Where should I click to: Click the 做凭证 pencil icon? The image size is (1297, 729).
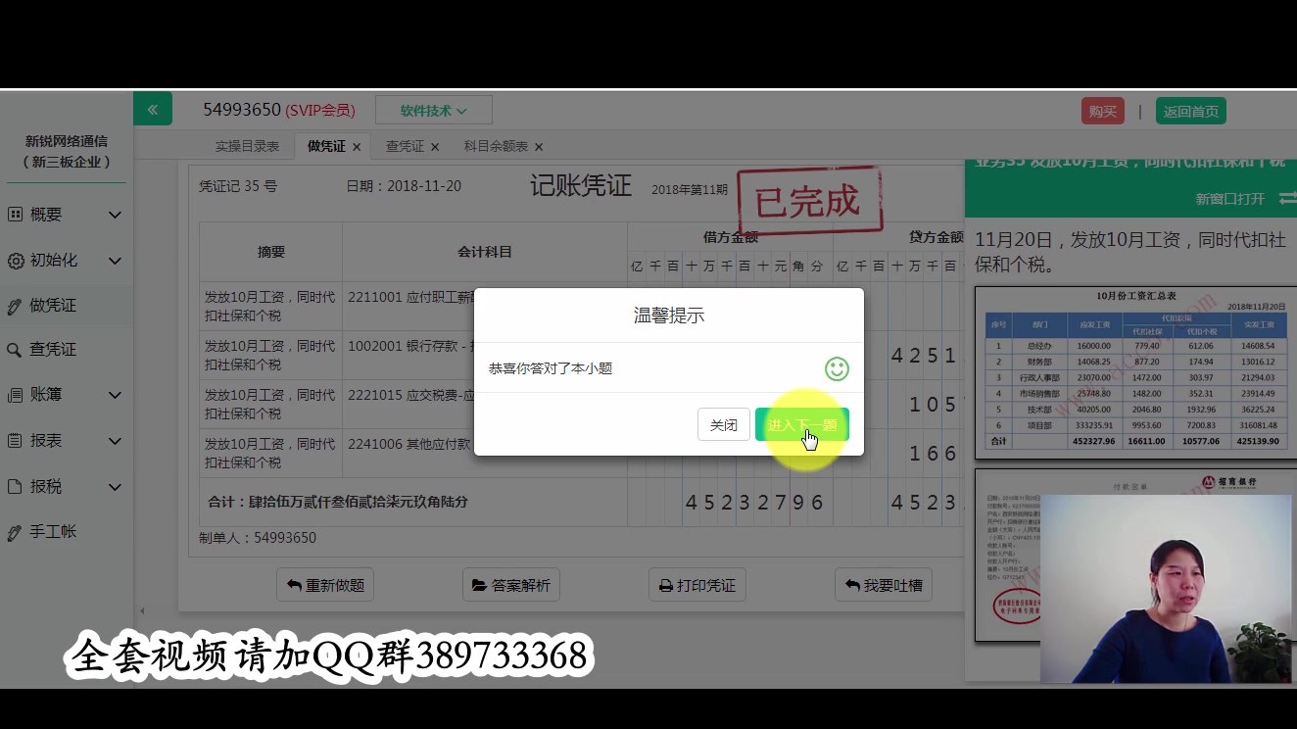15,306
